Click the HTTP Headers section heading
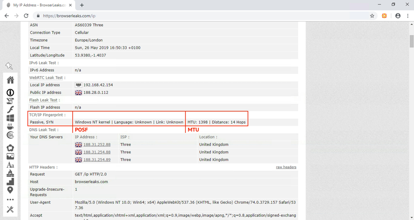This screenshot has width=414, height=220. [43, 167]
